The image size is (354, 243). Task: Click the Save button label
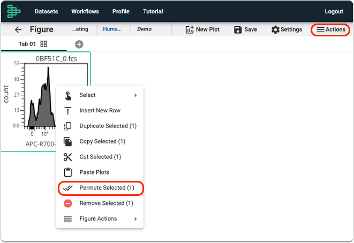pyautogui.click(x=251, y=29)
